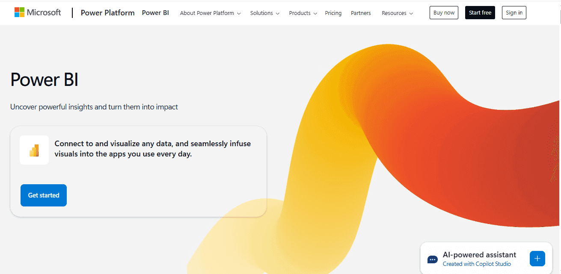Click the Get started button

click(x=43, y=195)
